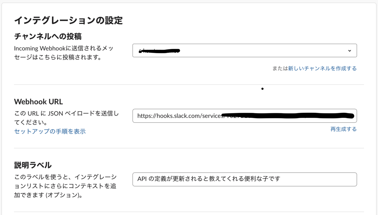Expand the チャンネルへの投稿 channel picker
The height and width of the screenshot is (215, 378).
245,50
